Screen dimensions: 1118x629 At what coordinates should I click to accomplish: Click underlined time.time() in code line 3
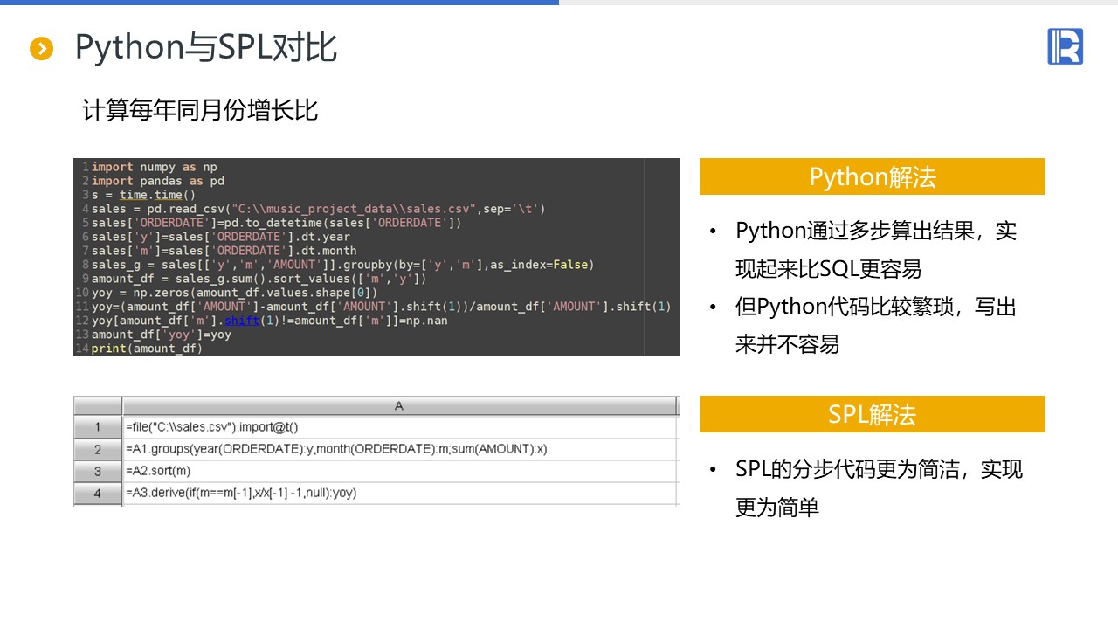(x=157, y=195)
